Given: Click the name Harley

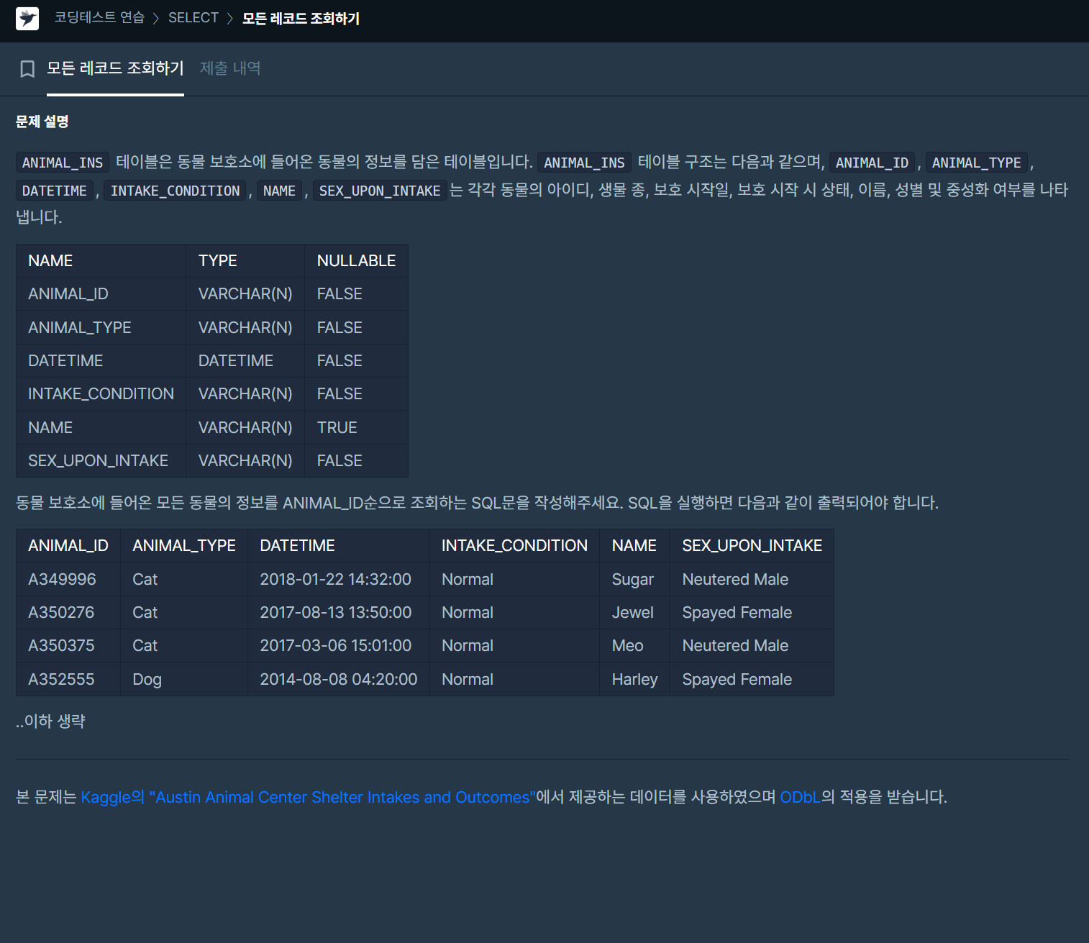Looking at the screenshot, I should pyautogui.click(x=635, y=680).
